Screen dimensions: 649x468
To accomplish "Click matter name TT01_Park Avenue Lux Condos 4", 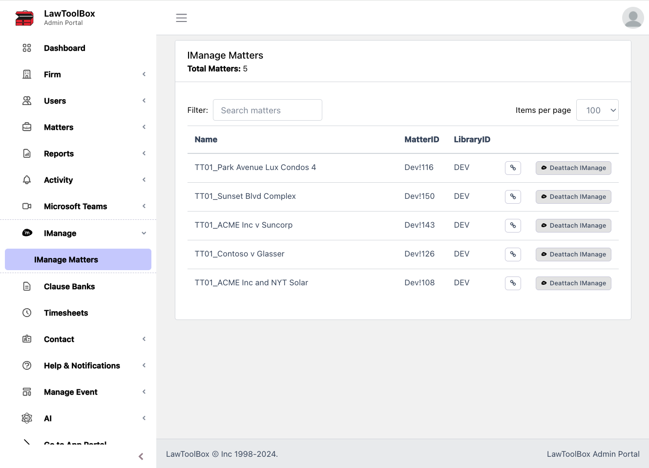I will [255, 167].
